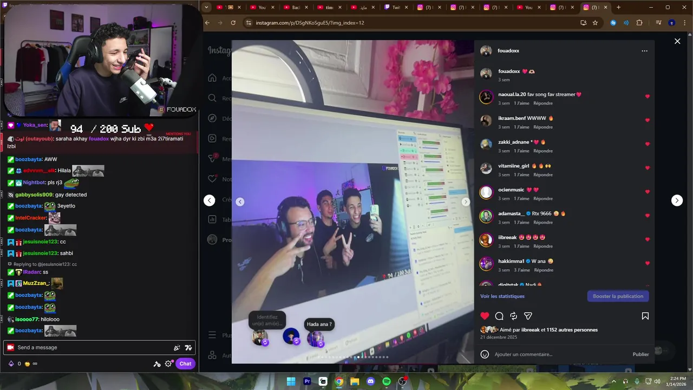This screenshot has width=693, height=390.
Task: Click Publier to post comment
Action: pyautogui.click(x=640, y=354)
